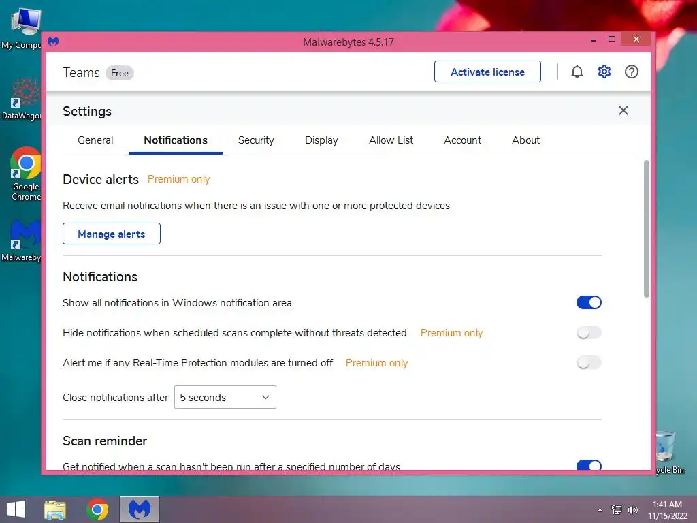Screen dimensions: 697x523
Task: Click the Device alerts heading
Action: click(101, 179)
